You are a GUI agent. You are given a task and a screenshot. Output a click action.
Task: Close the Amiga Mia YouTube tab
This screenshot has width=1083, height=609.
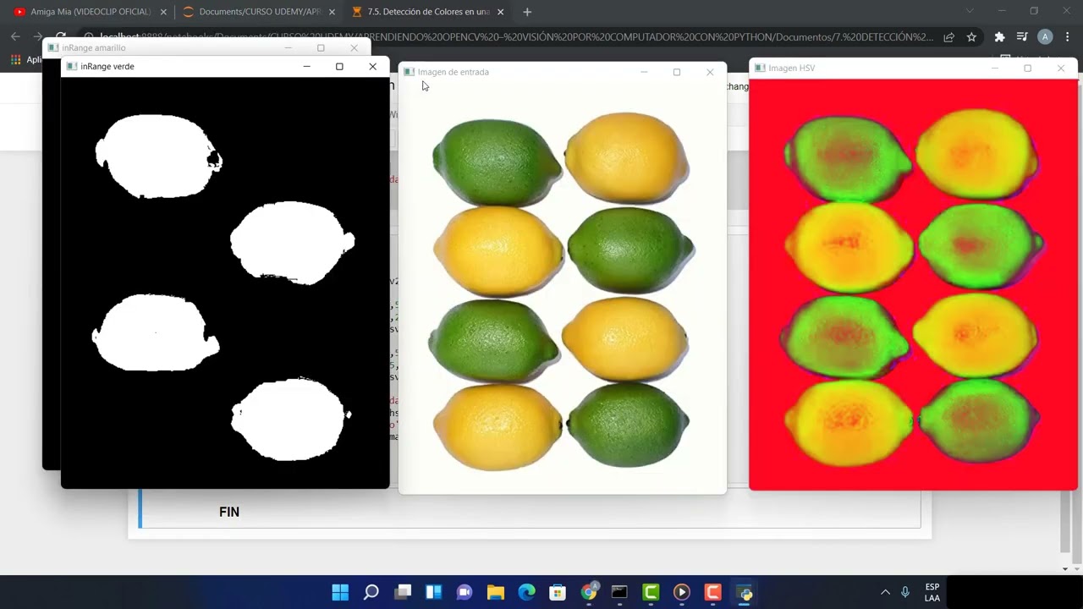click(x=163, y=12)
